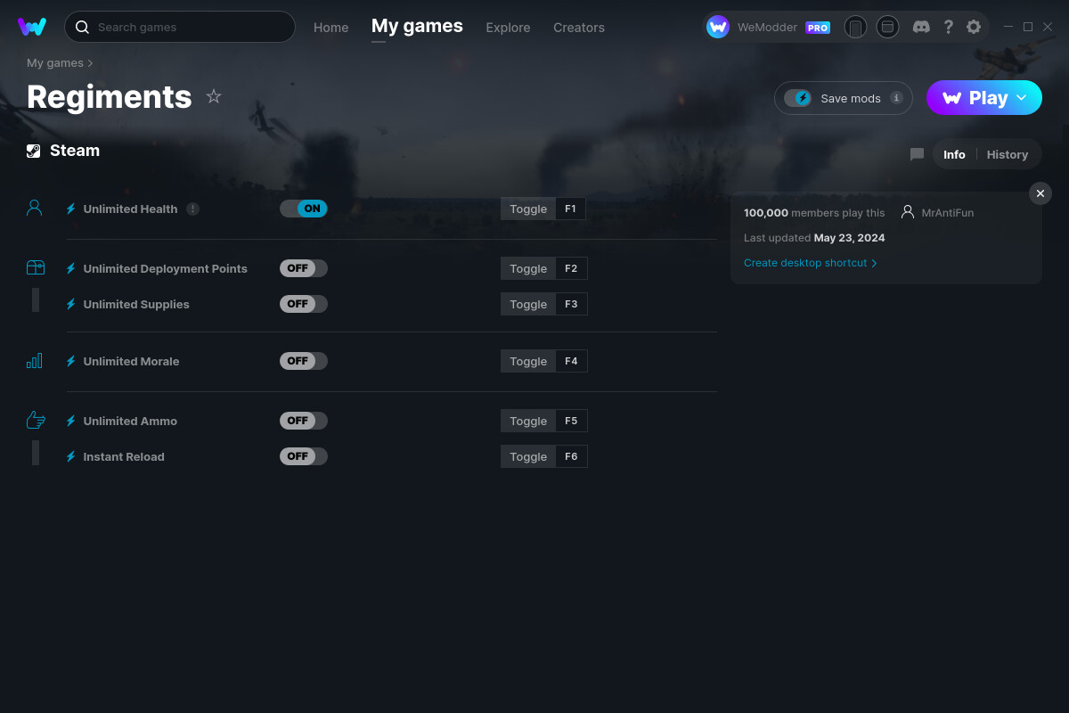
Task: Expand the My games breadcrumb link
Action: tap(53, 62)
